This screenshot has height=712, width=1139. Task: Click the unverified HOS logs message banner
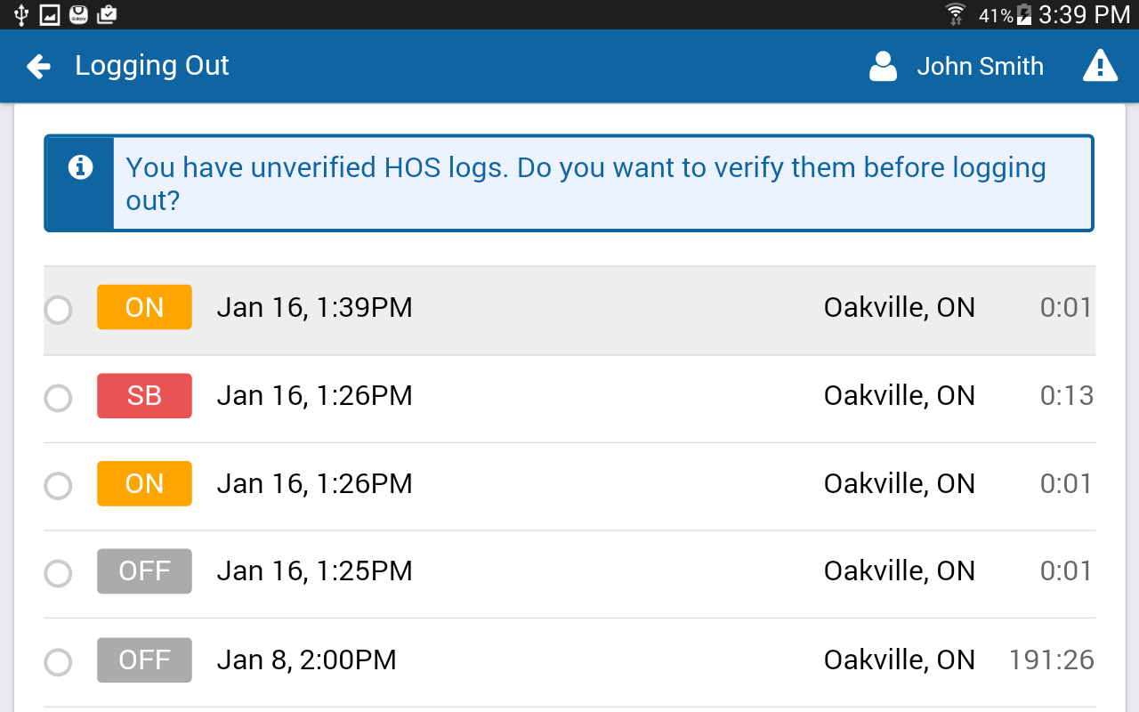(586, 182)
